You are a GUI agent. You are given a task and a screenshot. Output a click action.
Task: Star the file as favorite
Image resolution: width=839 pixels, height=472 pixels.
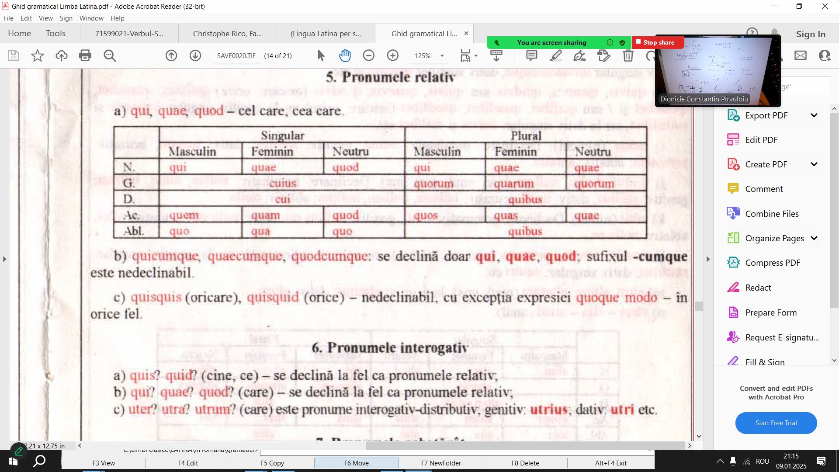(38, 56)
